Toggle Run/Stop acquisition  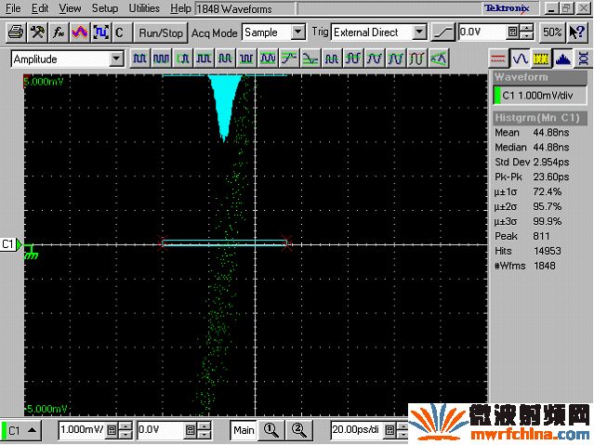click(161, 33)
